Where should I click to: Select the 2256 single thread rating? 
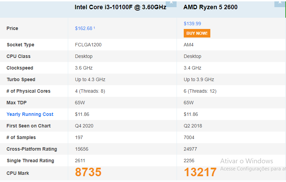pos(189,161)
